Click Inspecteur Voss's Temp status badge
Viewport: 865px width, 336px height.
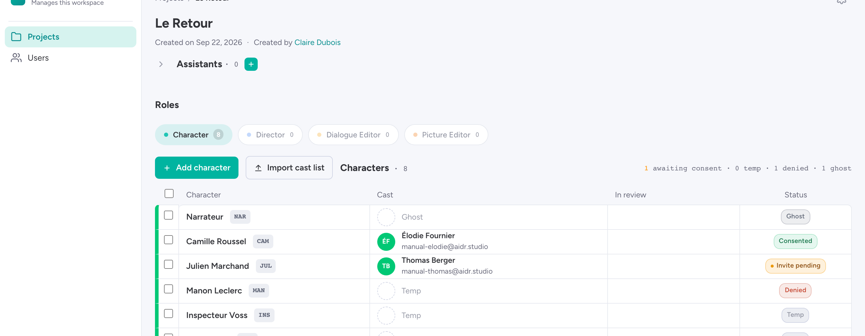click(x=795, y=315)
